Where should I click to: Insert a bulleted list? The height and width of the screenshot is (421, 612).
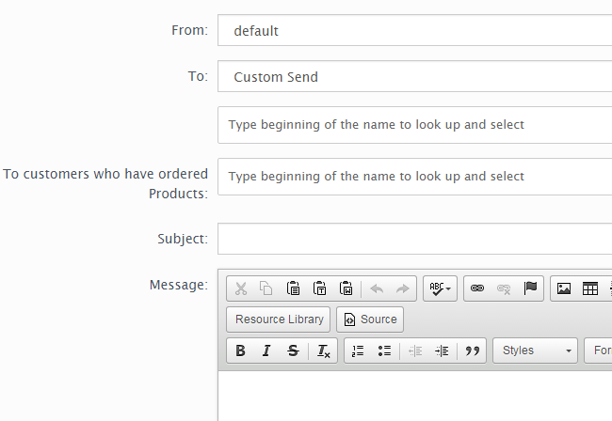(384, 351)
